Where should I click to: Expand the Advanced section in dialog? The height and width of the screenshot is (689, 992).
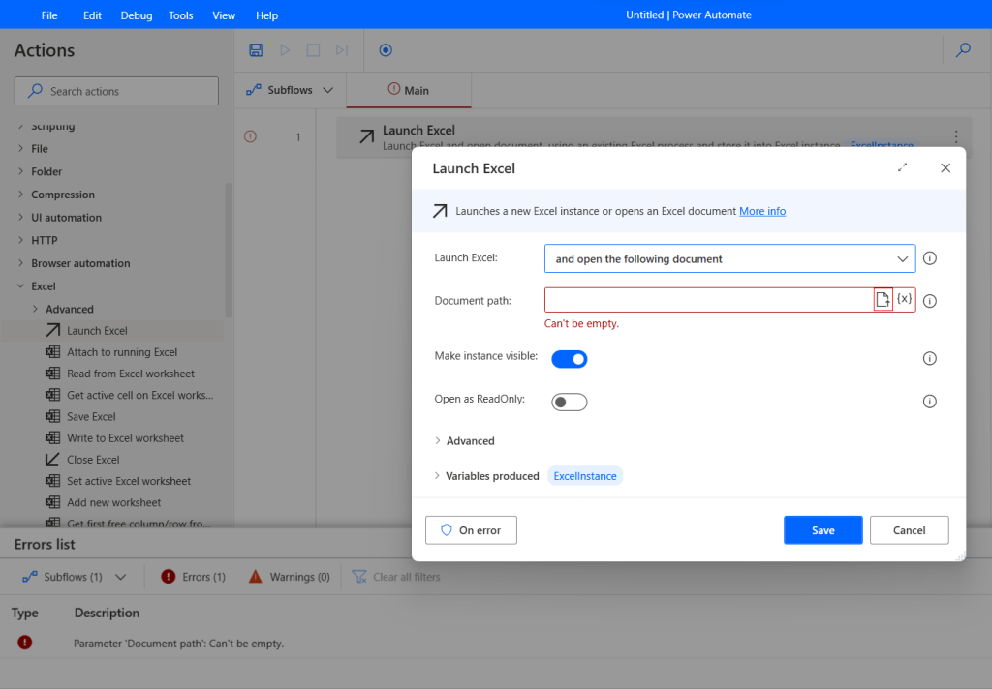[x=470, y=441]
